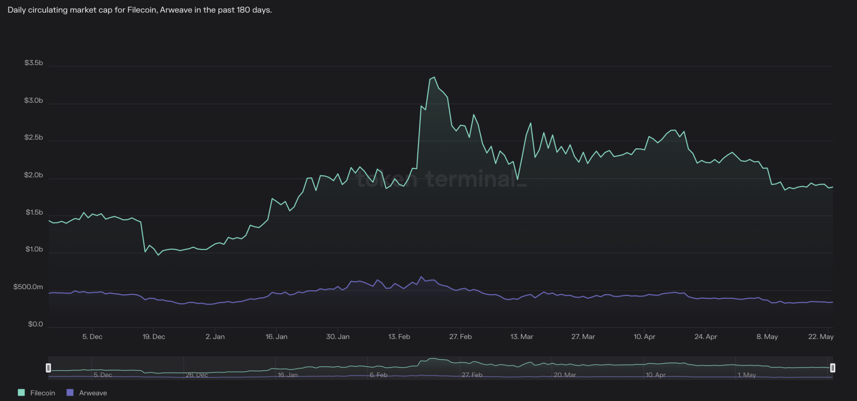Click the purple Arweave color swatch
Viewport: 857px width, 401px height.
pos(70,393)
